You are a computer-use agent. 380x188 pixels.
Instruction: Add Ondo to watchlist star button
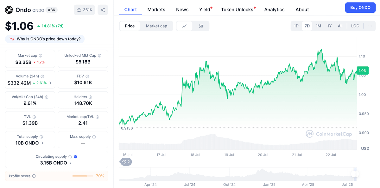point(84,10)
